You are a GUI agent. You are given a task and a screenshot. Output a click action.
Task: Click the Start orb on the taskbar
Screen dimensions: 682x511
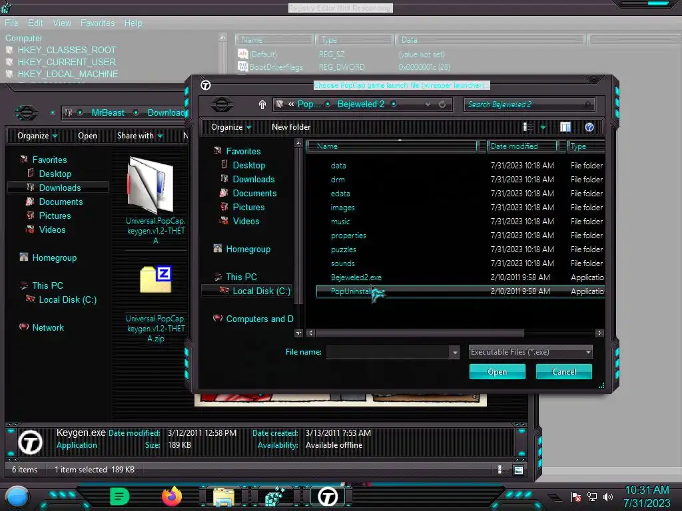tap(17, 496)
